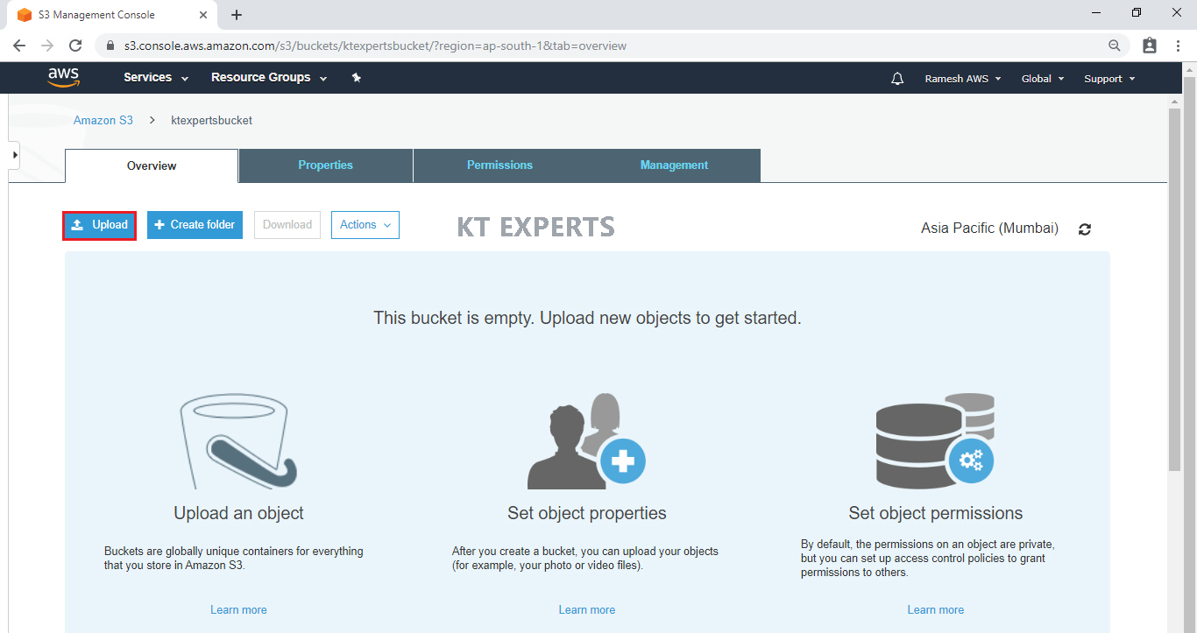Expand the Services dropdown menu
Image resolution: width=1197 pixels, height=633 pixels.
click(156, 78)
